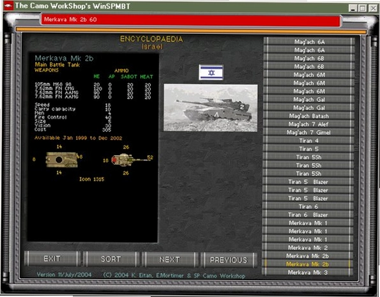
Task: Minimize the WinSPMBT window
Action: (x=353, y=8)
